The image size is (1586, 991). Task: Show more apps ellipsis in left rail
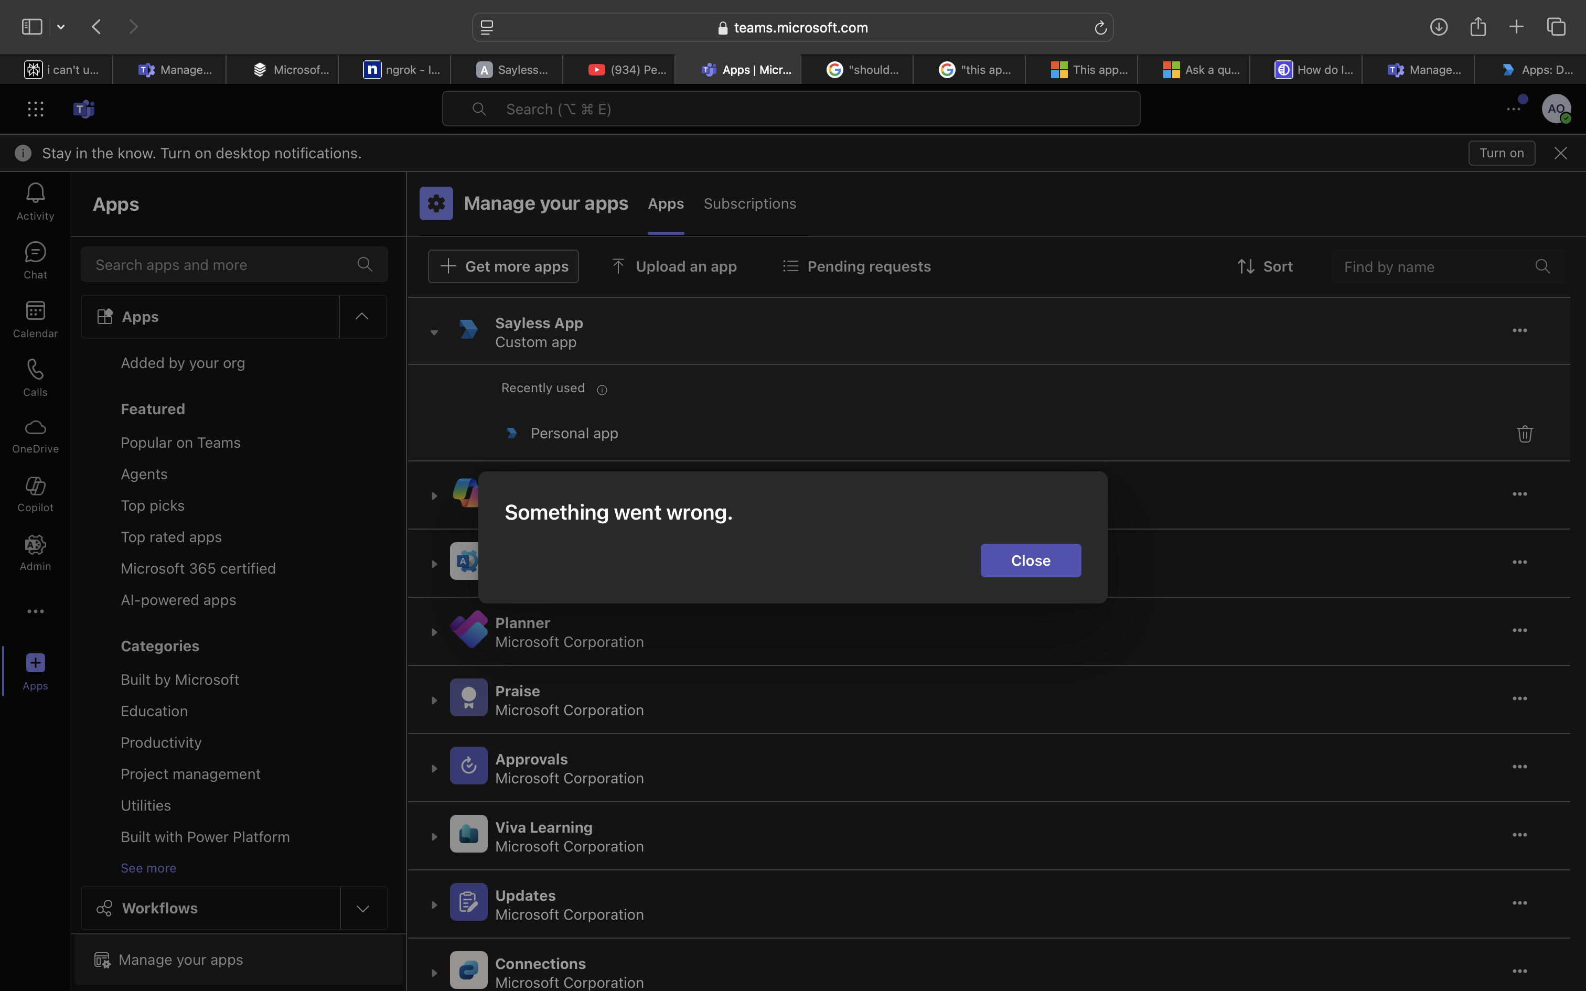tap(35, 611)
